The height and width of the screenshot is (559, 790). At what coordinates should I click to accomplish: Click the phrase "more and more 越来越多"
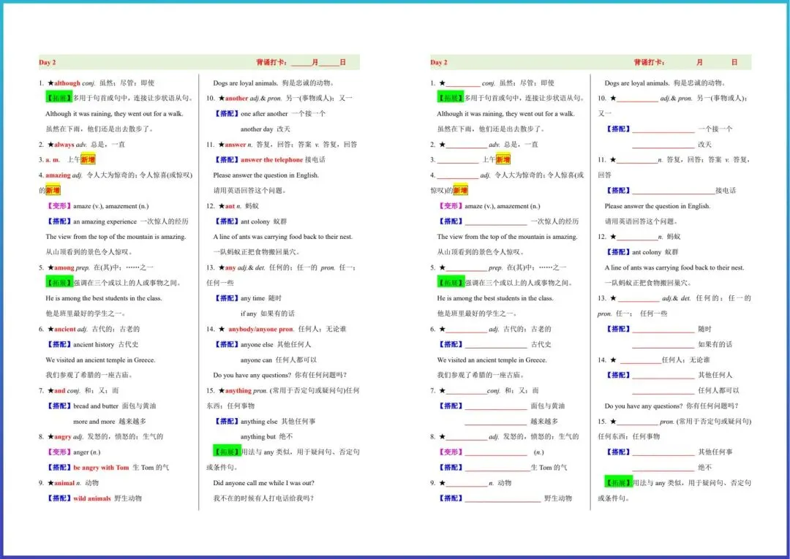click(110, 422)
